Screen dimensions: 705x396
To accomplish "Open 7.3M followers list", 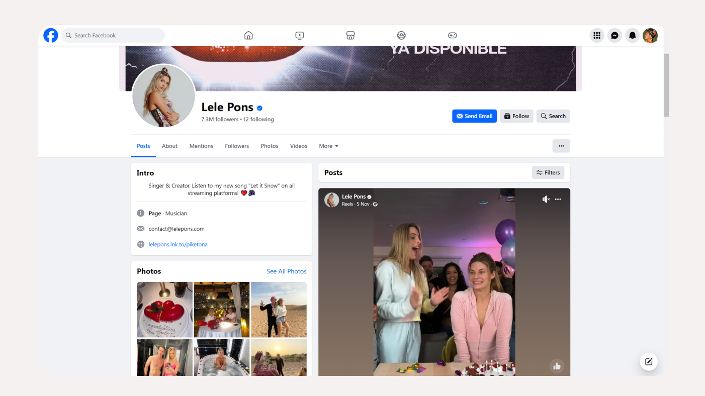I will pos(220,120).
